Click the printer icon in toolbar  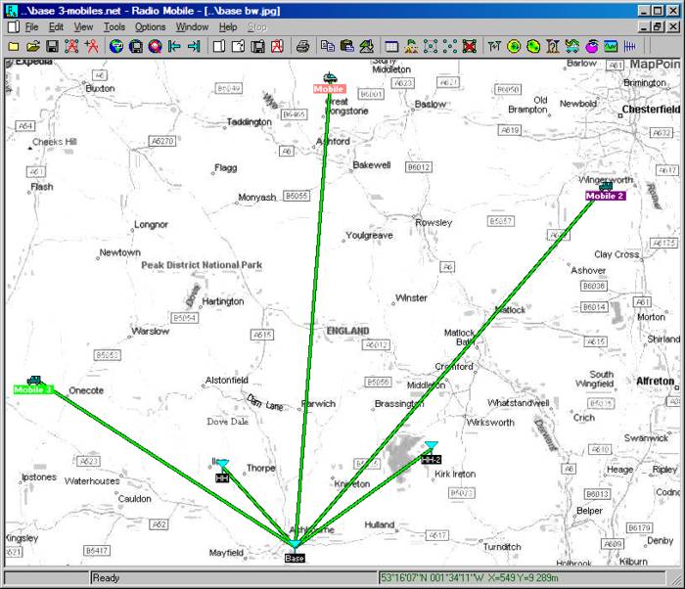pyautogui.click(x=302, y=46)
